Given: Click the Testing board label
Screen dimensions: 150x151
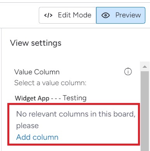Looking at the screenshot, I should coord(75,98).
